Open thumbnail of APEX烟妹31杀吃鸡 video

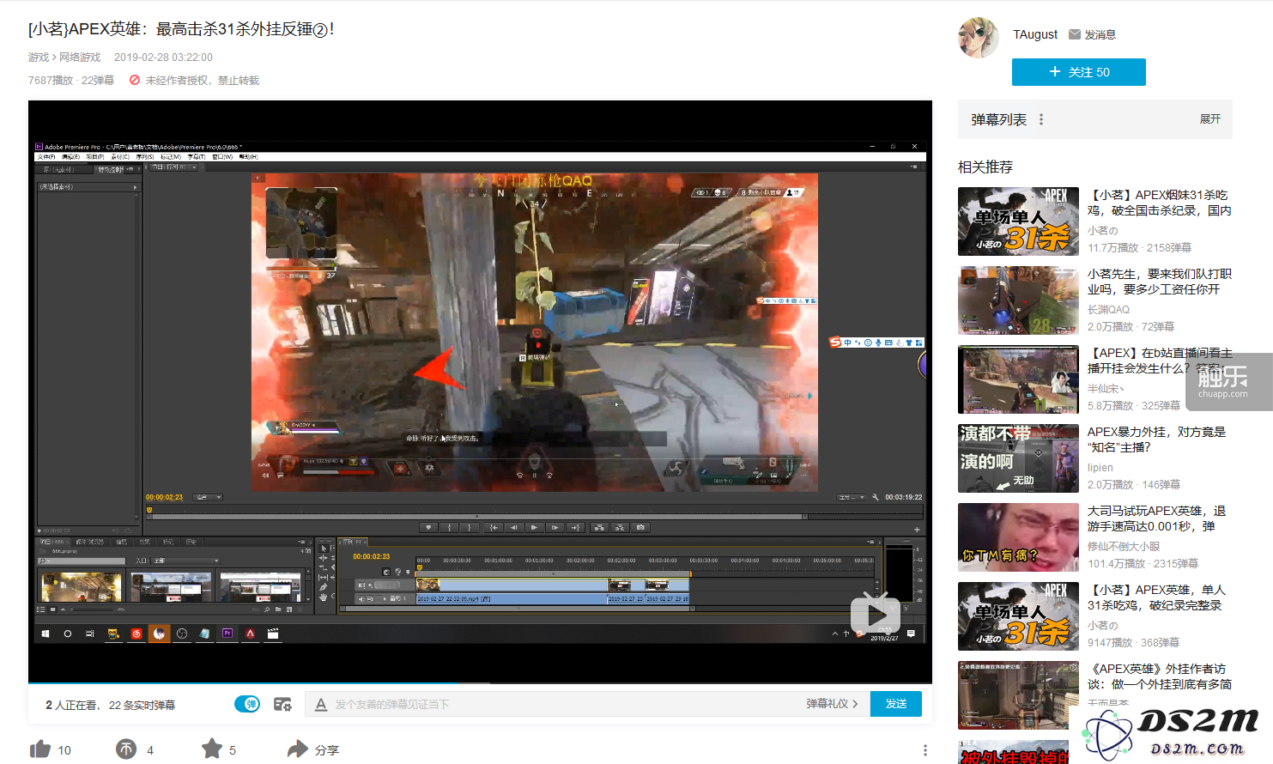pyautogui.click(x=1018, y=221)
